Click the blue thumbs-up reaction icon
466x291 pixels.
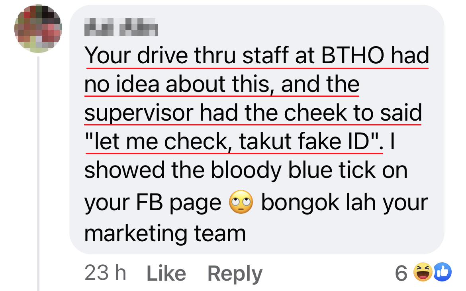click(443, 272)
